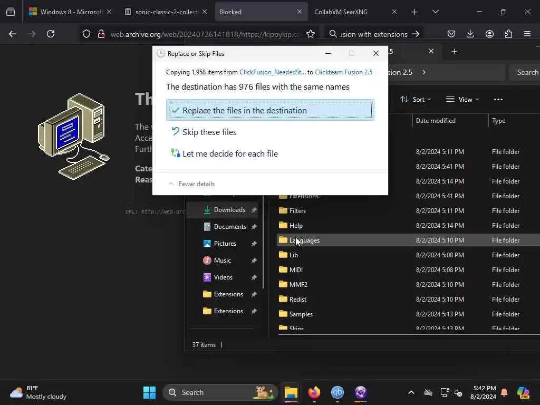Open Copilot icon in taskbar
The image size is (540, 405).
tap(523, 392)
